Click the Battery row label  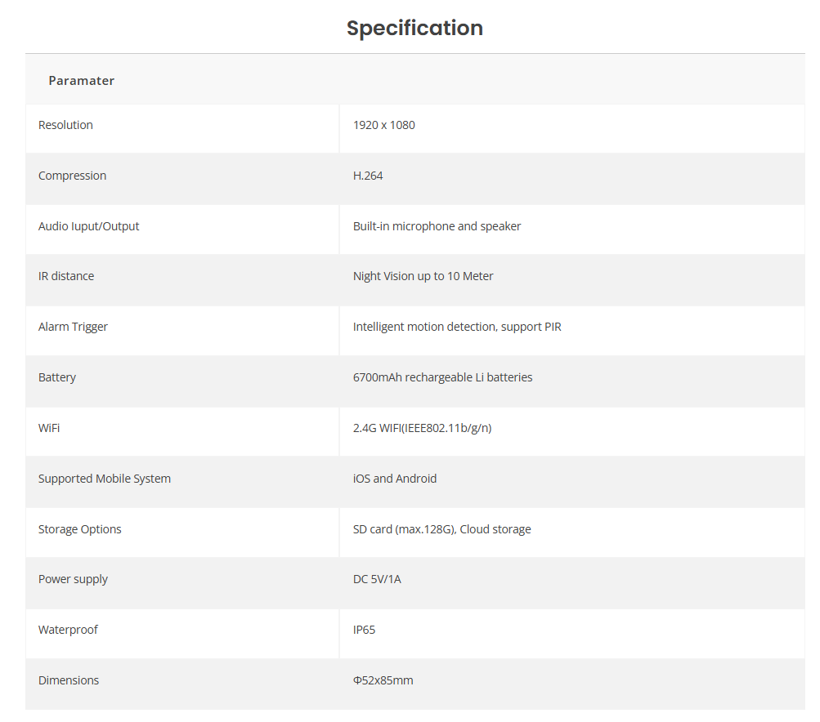tap(56, 377)
